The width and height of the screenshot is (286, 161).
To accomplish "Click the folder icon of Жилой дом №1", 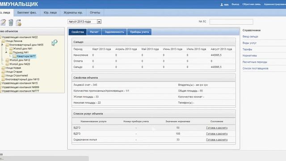I will (x=11, y=49).
